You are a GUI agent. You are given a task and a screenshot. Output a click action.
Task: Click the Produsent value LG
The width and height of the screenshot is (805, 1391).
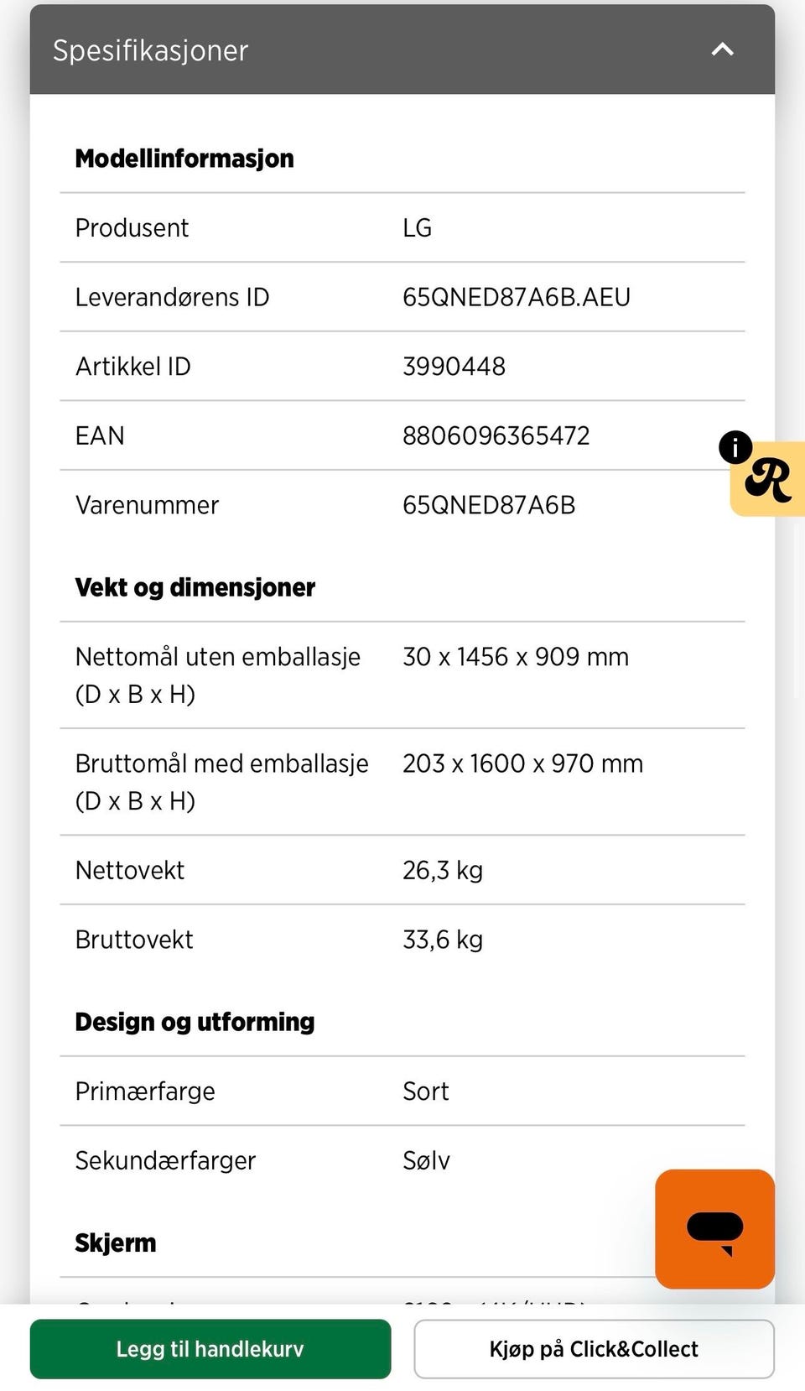click(417, 228)
